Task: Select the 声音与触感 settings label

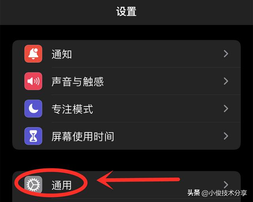Action: [77, 82]
